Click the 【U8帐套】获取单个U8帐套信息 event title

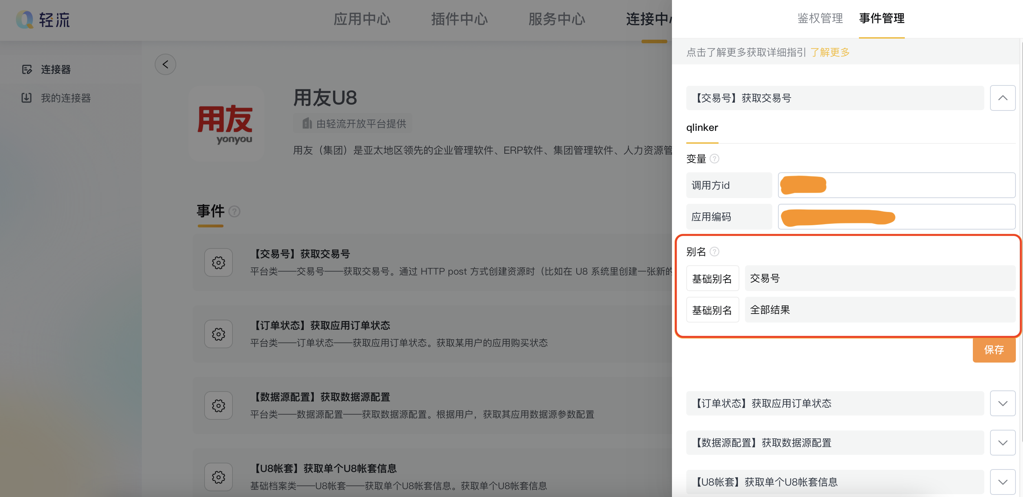click(x=323, y=468)
